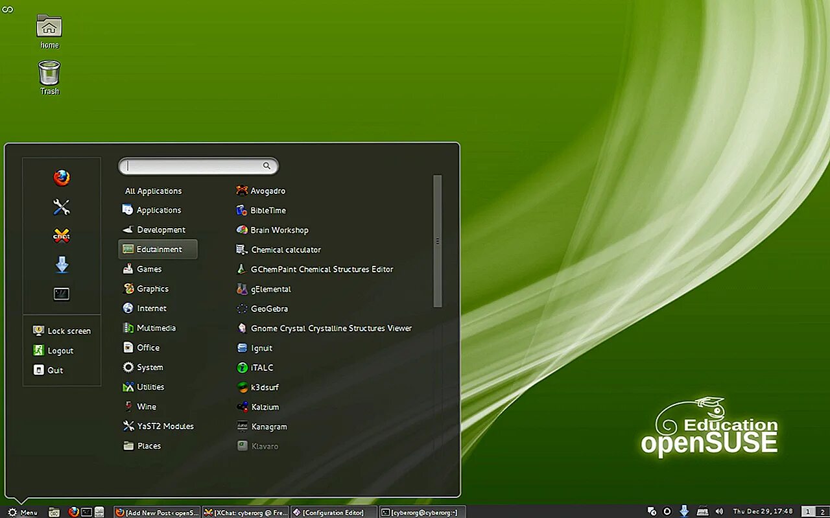Switch to workspace 1
830x518 pixels.
pyautogui.click(x=808, y=512)
